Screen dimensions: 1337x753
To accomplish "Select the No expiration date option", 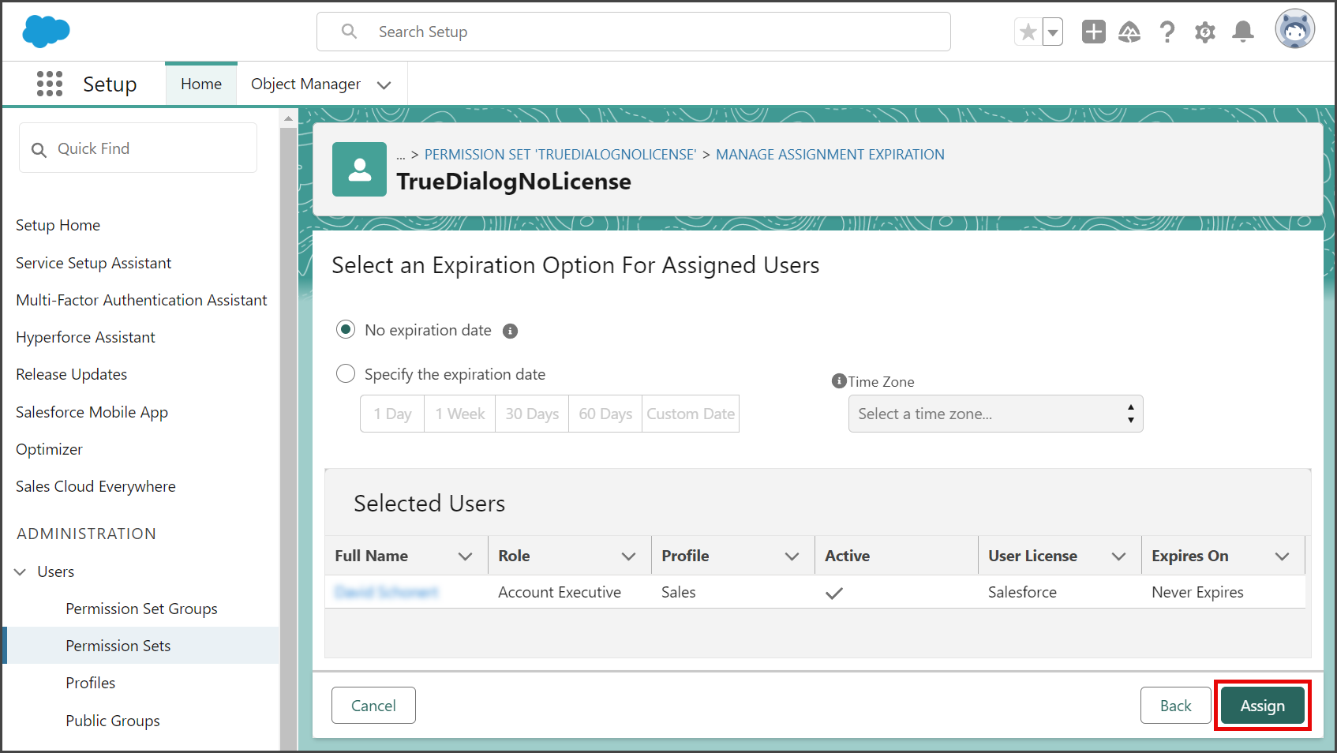I will coord(346,329).
